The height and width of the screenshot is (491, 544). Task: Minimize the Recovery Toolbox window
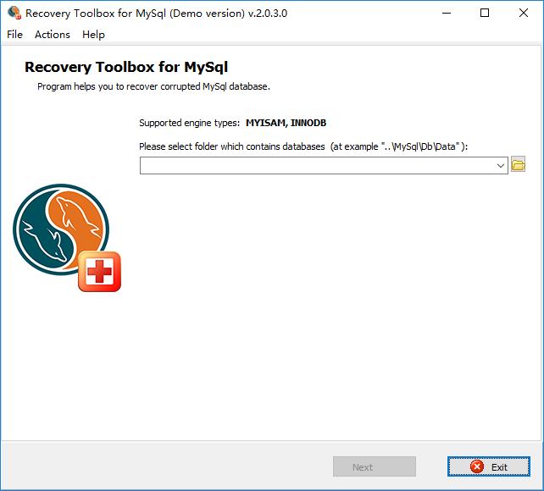point(447,14)
